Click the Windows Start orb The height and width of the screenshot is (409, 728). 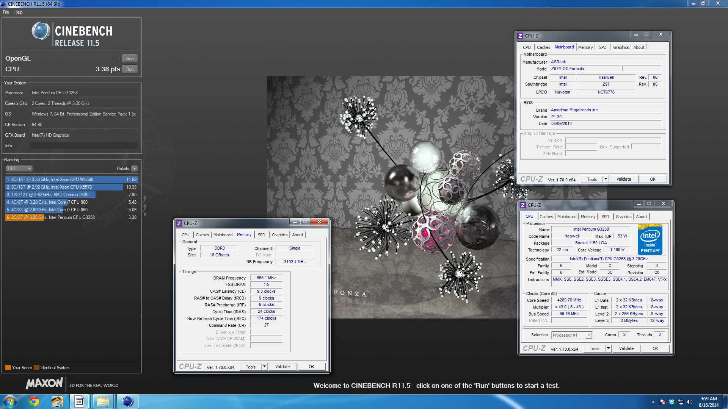(10, 401)
